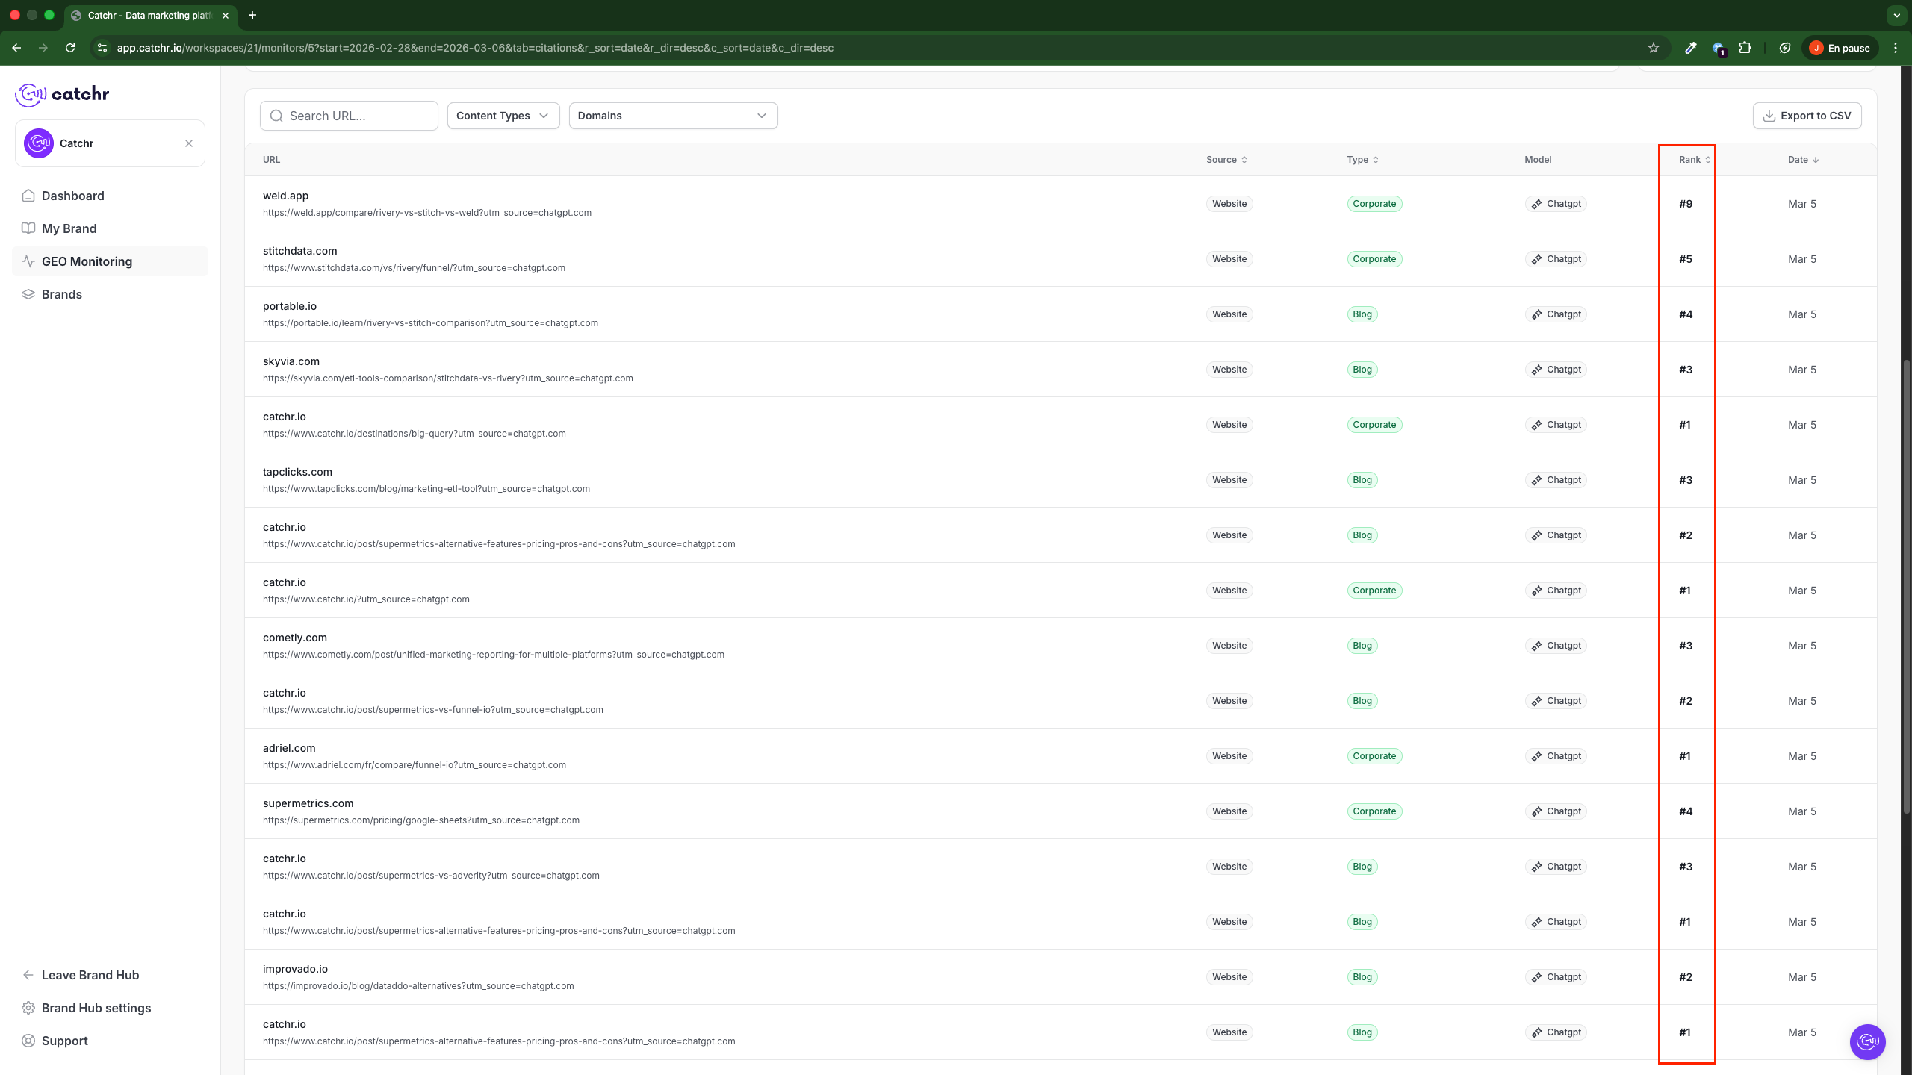Click the Brands layers icon

28,294
